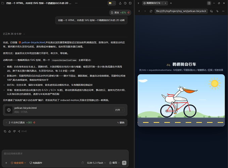Click the 鹈鹕骑自行车 page heading in preview
This screenshot has width=228, height=168.
(184, 64)
